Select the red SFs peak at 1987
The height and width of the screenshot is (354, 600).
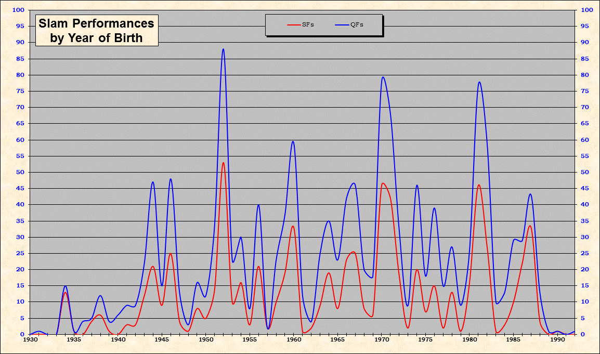coord(530,226)
